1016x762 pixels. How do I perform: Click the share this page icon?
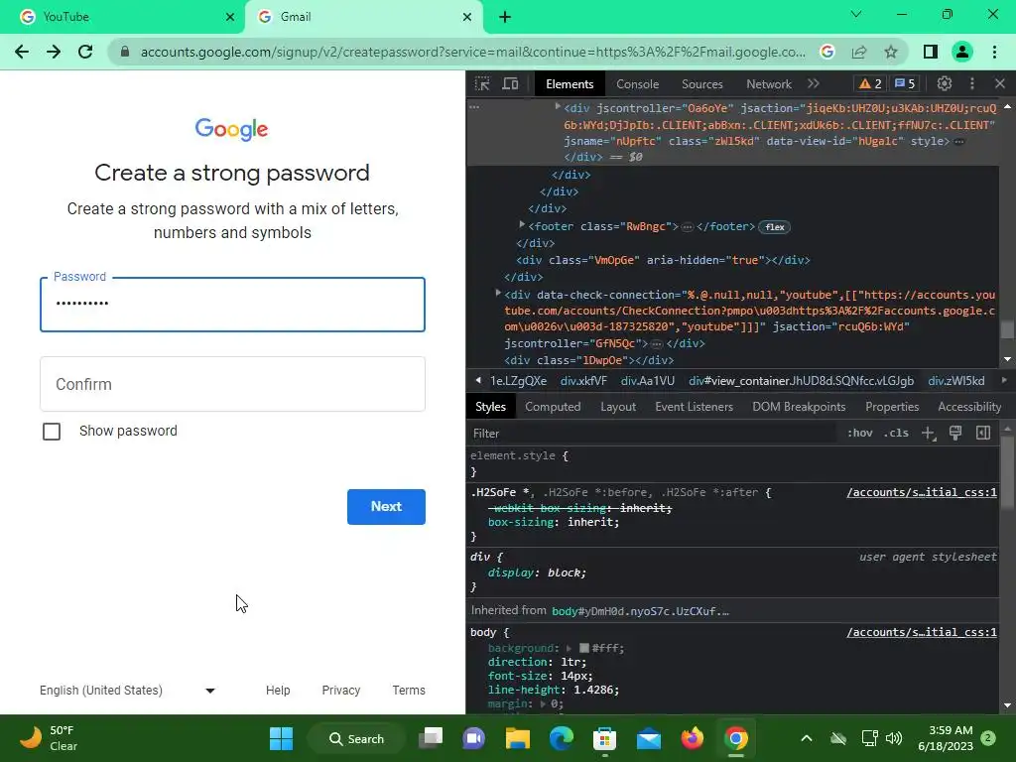pyautogui.click(x=859, y=52)
